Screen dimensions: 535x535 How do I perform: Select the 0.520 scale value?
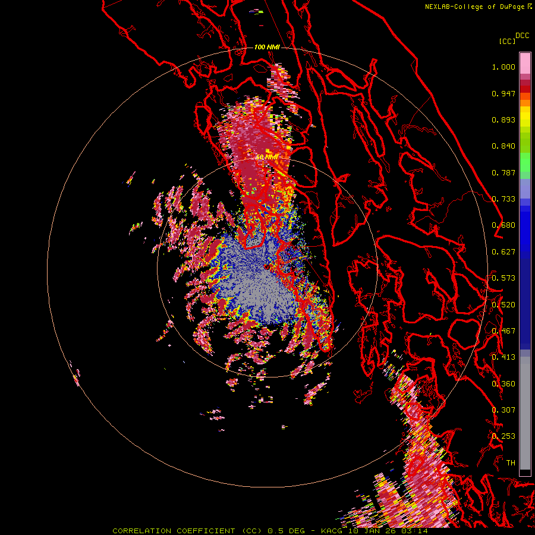click(x=503, y=305)
